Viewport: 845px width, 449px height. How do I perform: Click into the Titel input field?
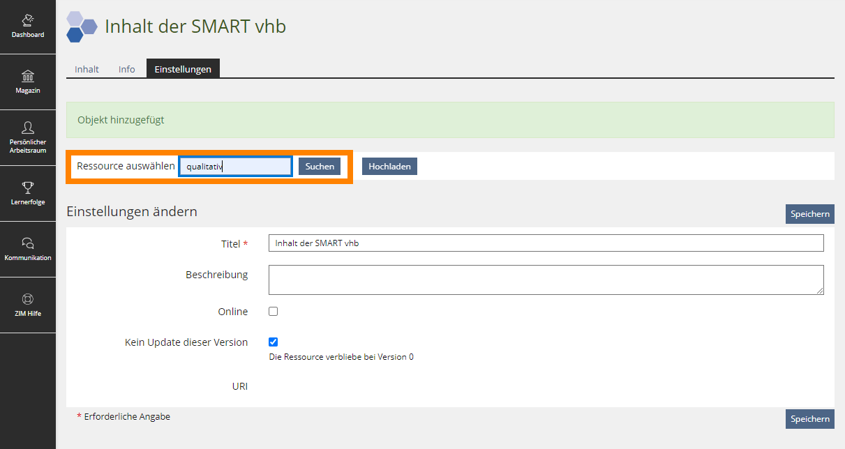coord(546,243)
